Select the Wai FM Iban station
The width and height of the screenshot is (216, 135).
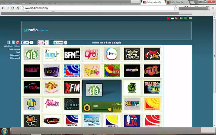pos(152,87)
